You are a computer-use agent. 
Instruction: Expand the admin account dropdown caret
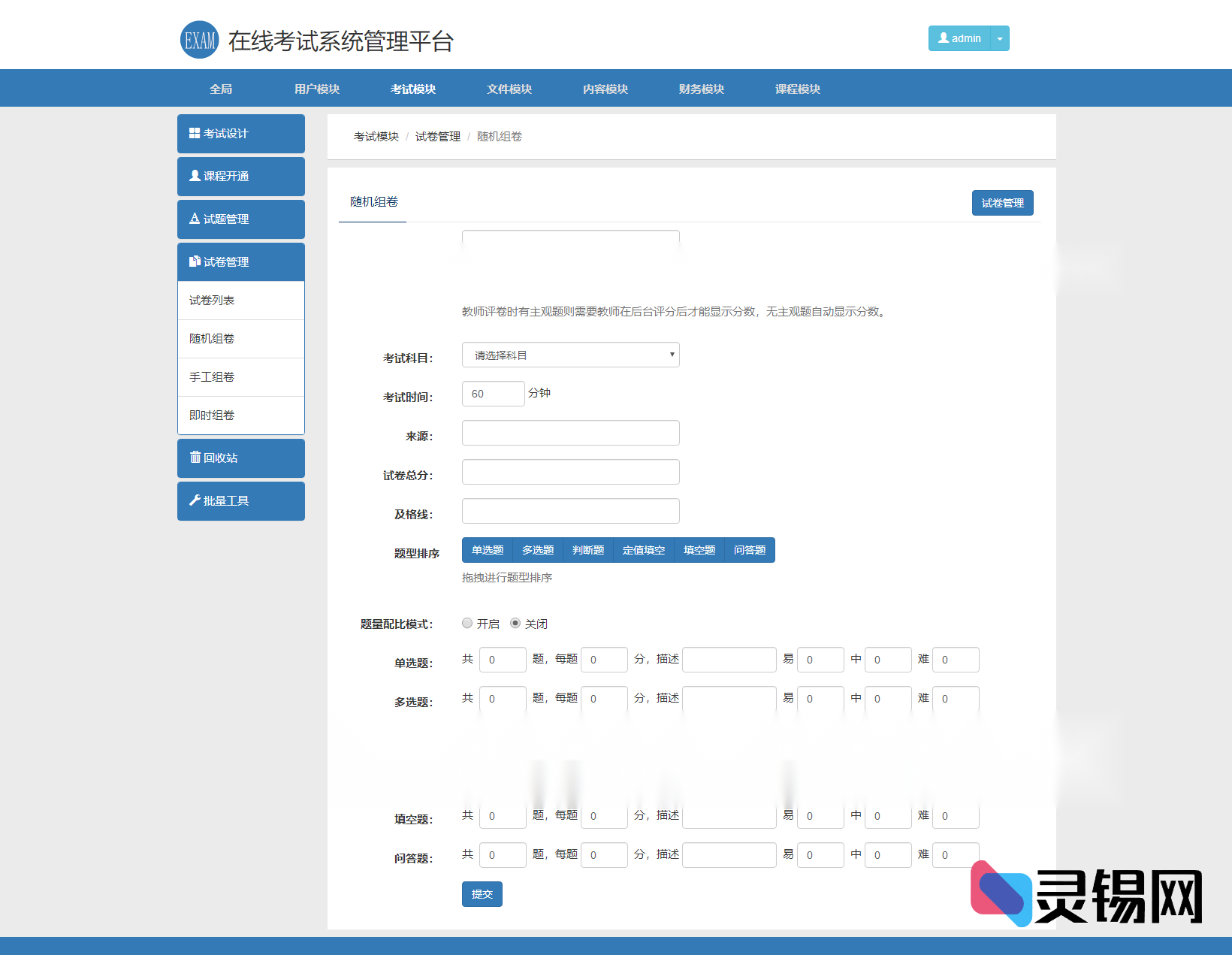point(999,38)
